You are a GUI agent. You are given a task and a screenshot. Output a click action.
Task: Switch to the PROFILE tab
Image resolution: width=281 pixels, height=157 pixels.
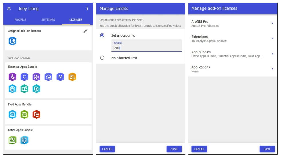[20, 20]
